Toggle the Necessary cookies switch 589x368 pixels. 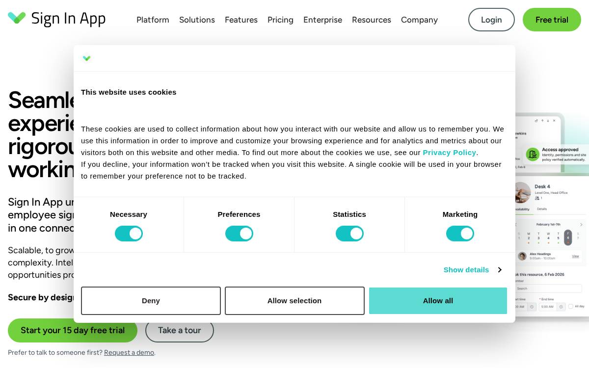(129, 234)
